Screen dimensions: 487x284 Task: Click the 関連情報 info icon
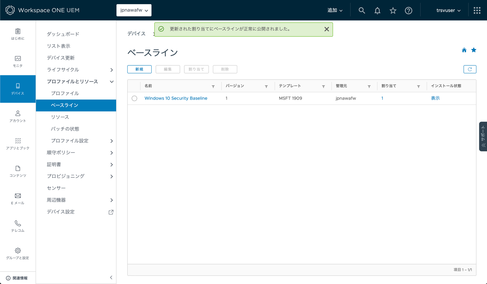click(x=8, y=278)
